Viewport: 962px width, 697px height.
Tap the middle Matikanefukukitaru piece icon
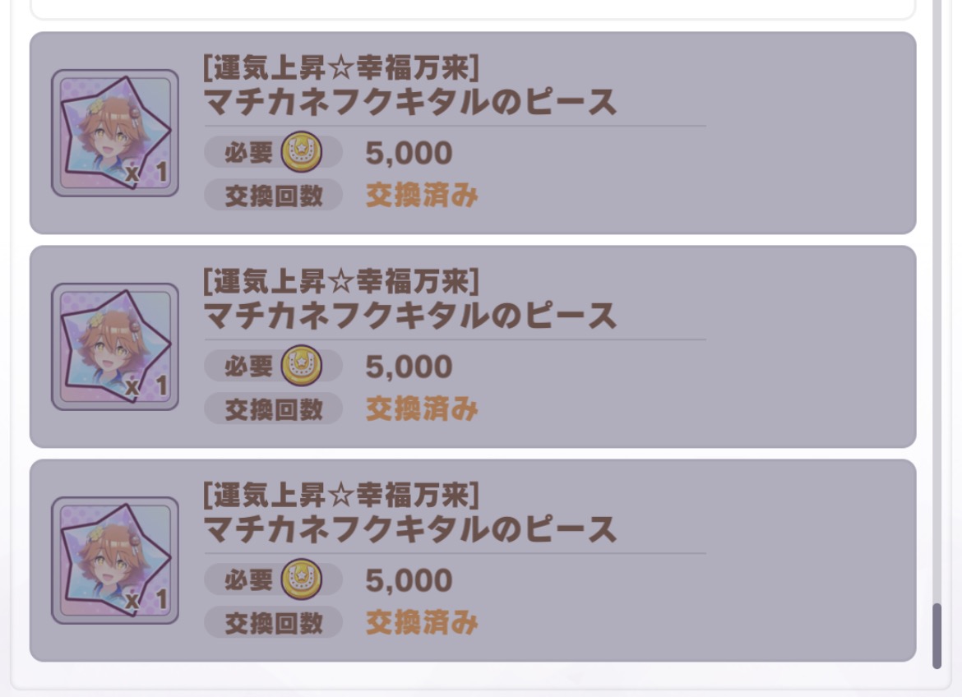click(x=114, y=347)
